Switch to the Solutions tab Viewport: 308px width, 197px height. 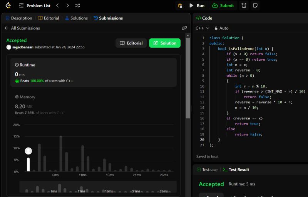click(76, 18)
